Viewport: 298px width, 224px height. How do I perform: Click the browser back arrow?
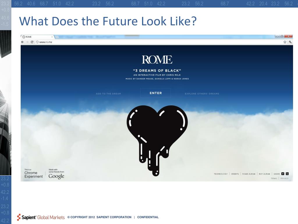tap(23, 42)
